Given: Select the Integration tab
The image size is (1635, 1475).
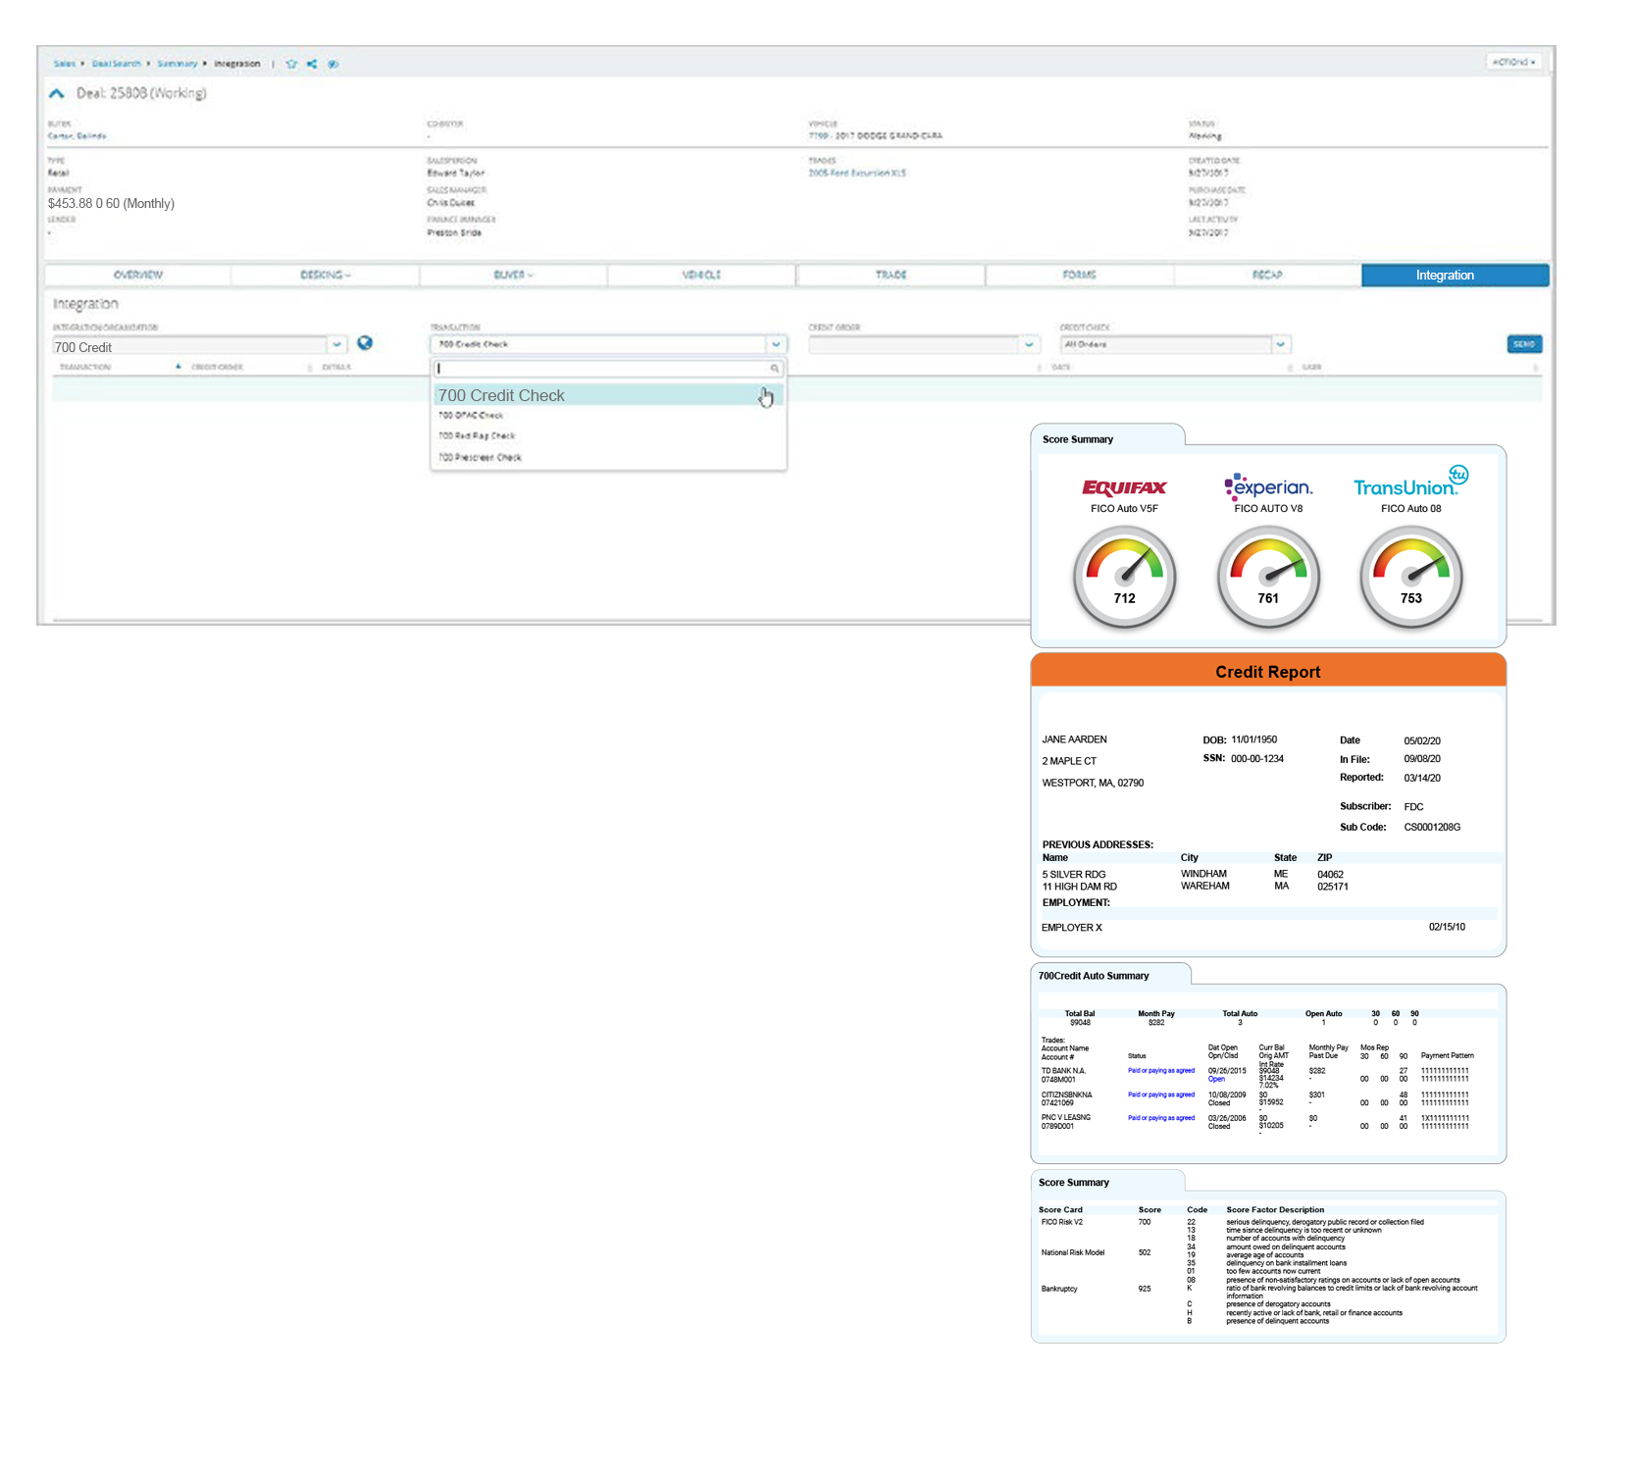Looking at the screenshot, I should coord(1456,276).
